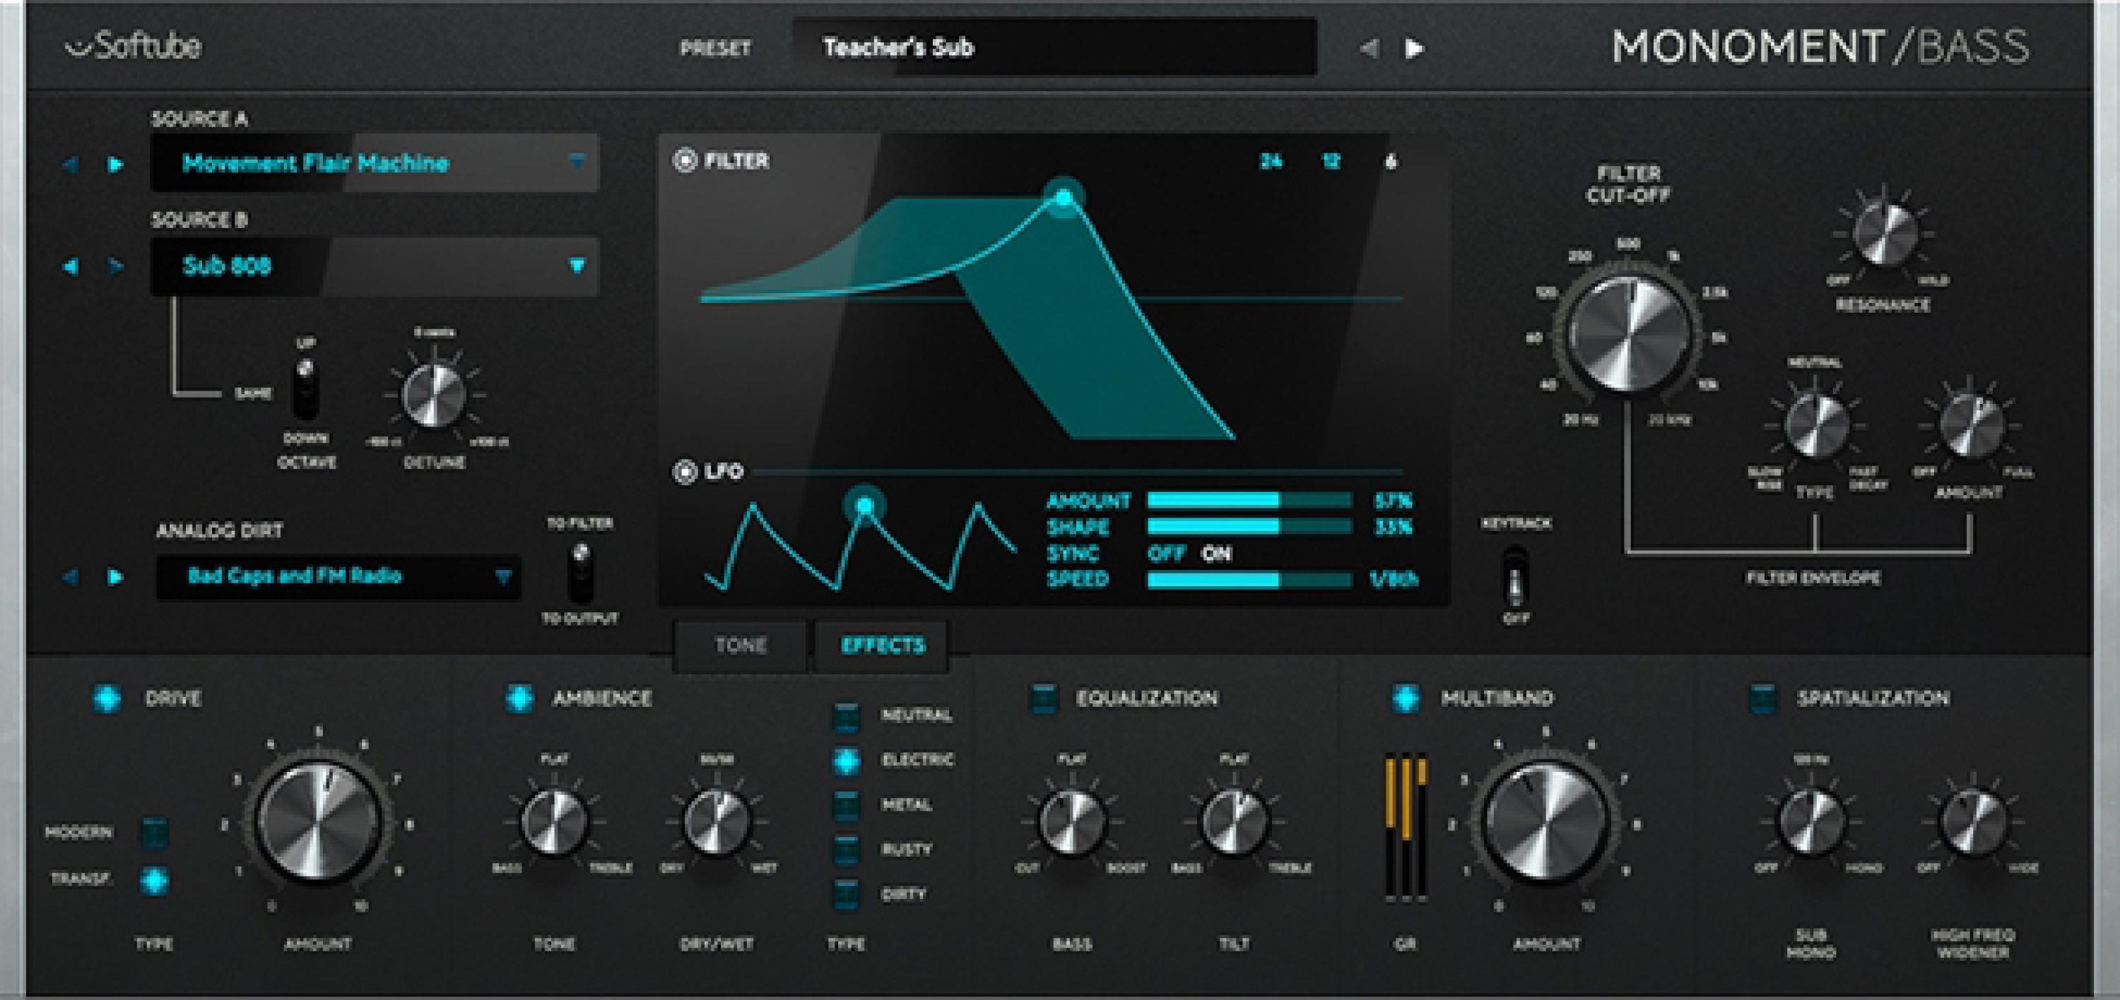Set filter slope to 24
The height and width of the screenshot is (1000, 2120).
click(x=1271, y=162)
